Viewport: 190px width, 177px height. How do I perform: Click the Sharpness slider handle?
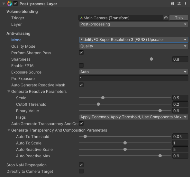pyautogui.click(x=151, y=59)
